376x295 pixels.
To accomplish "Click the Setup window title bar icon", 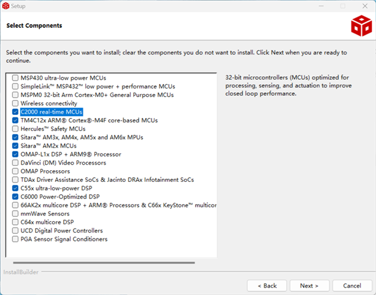I will pyautogui.click(x=6, y=6).
